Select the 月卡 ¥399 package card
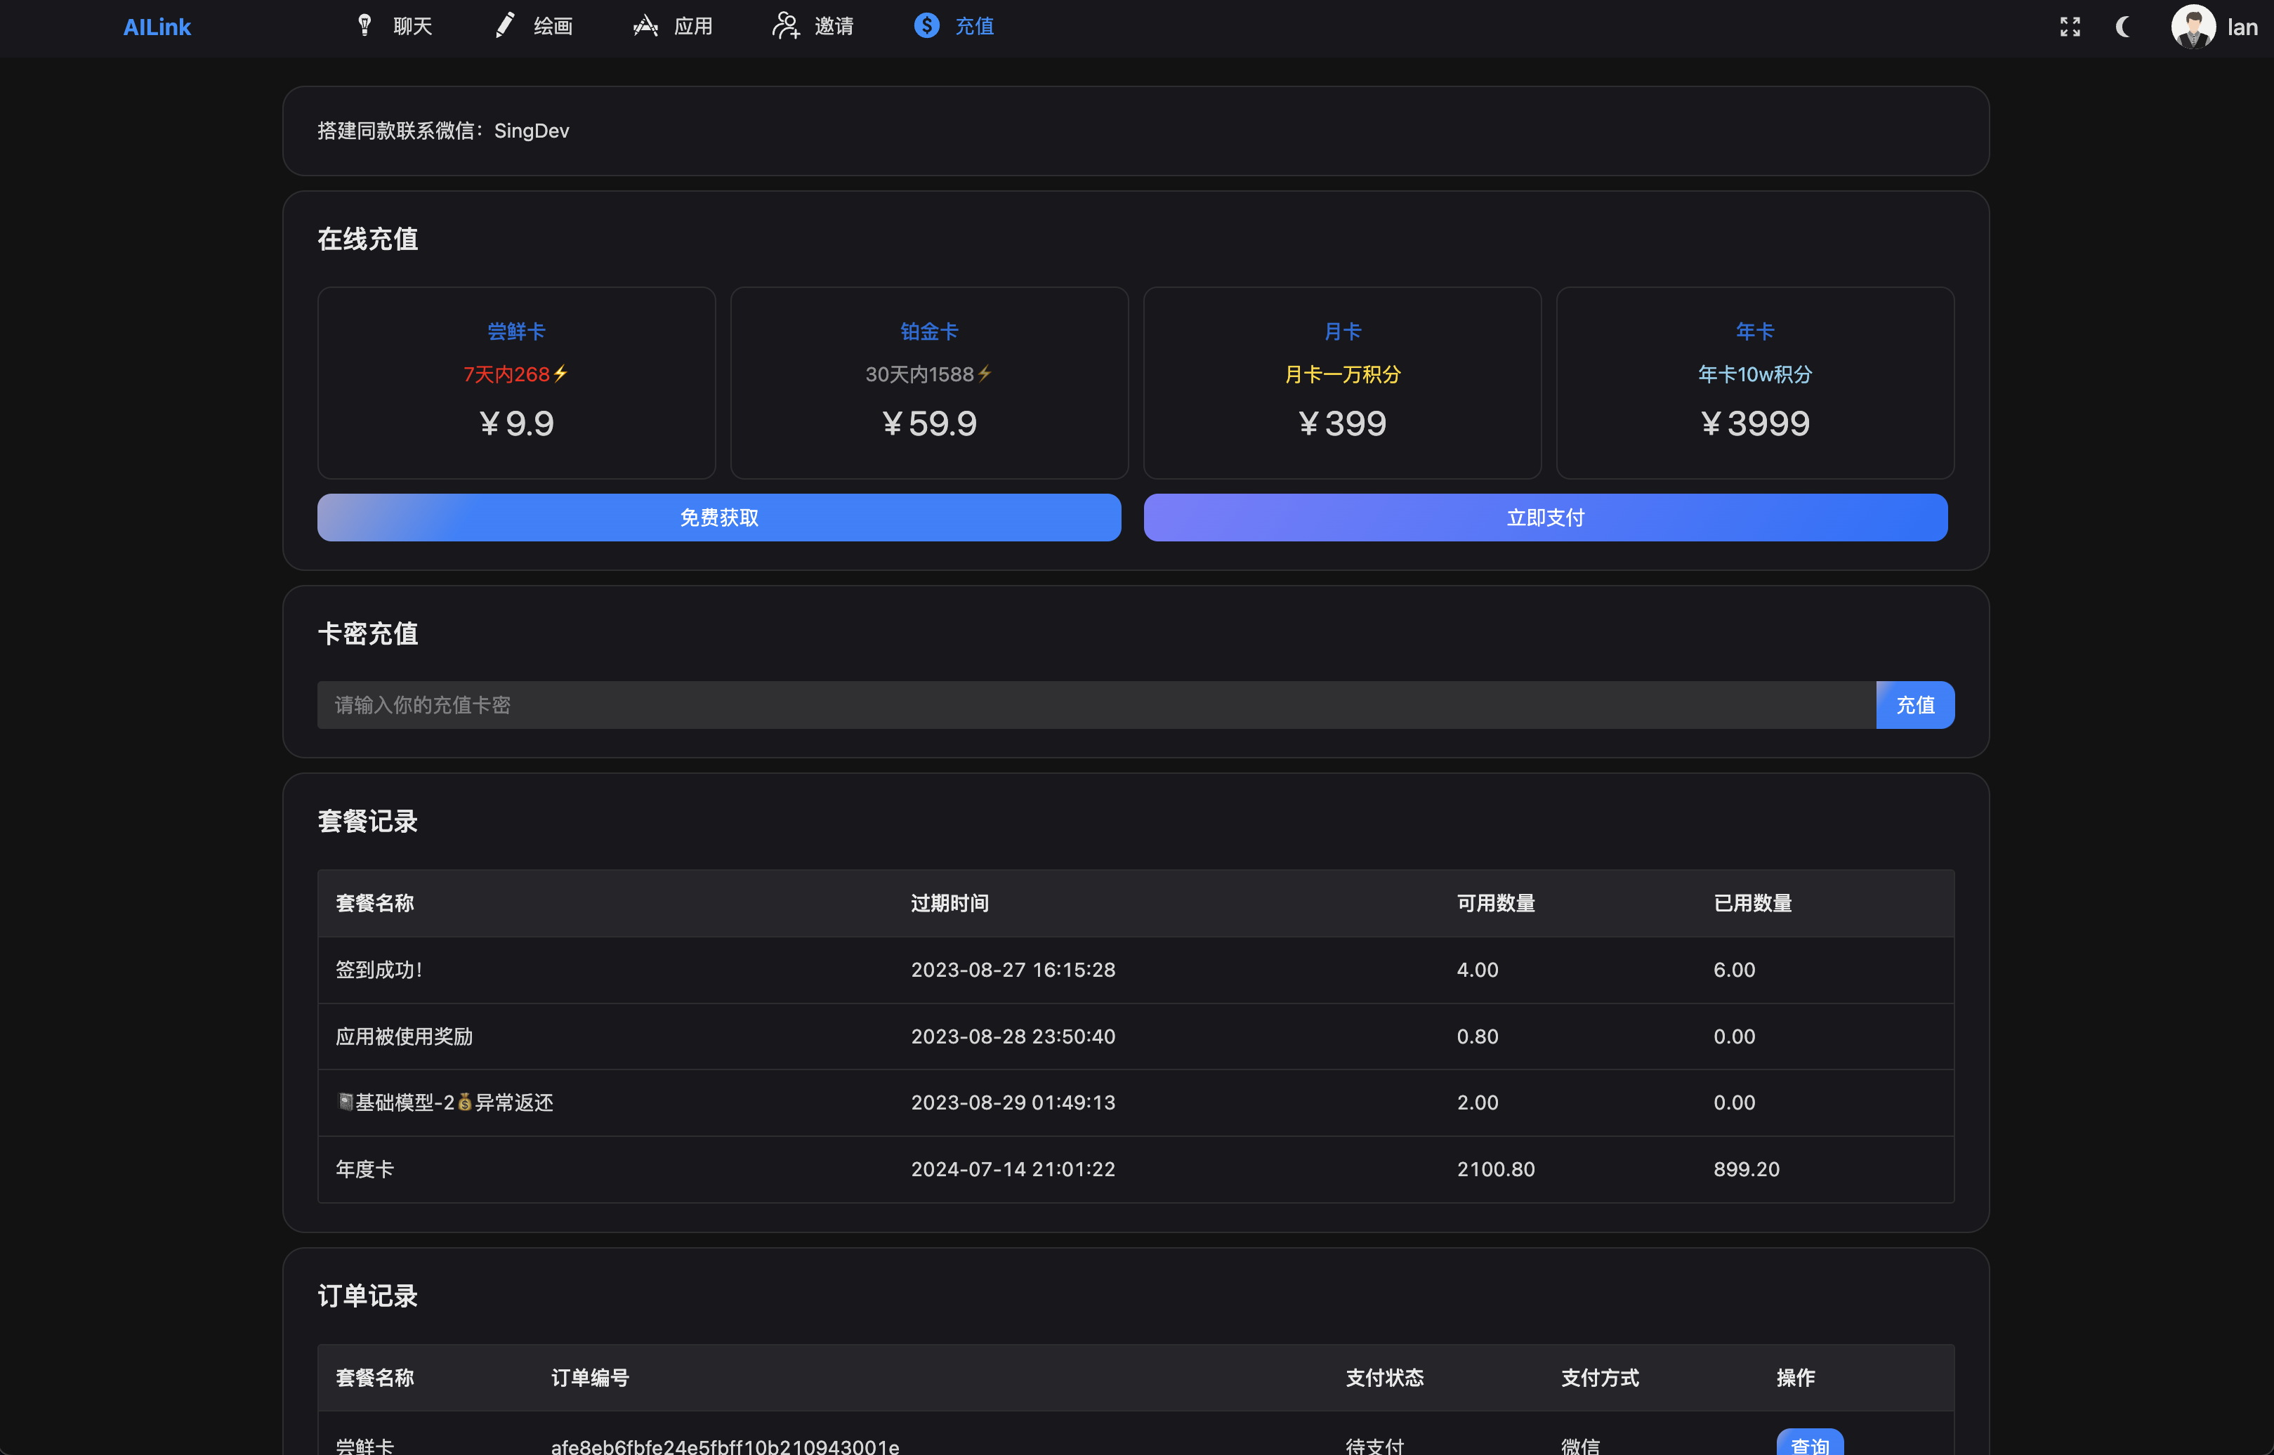2274x1455 pixels. pos(1343,383)
